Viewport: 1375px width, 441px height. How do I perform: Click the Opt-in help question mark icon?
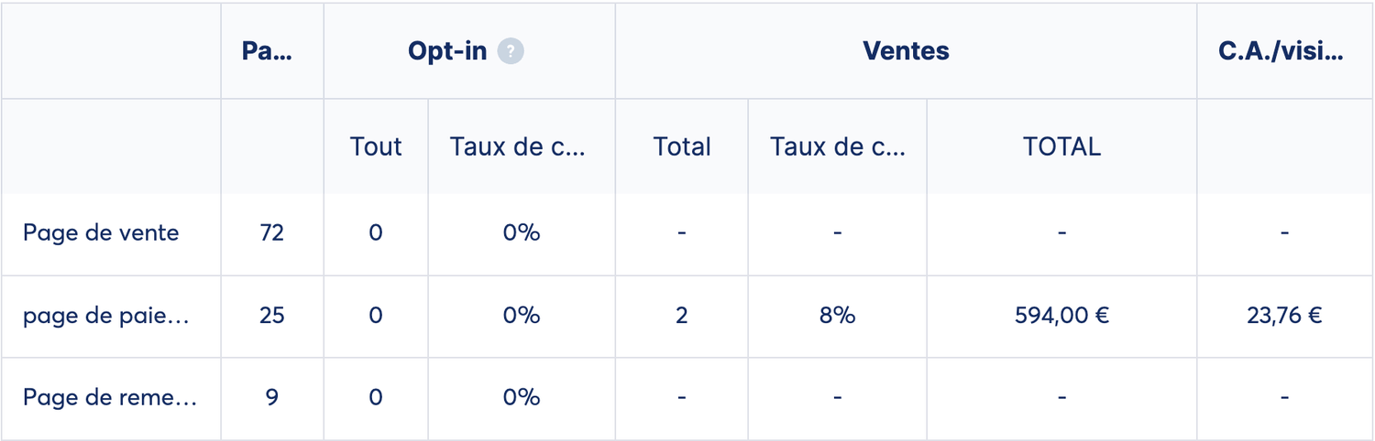coord(511,51)
